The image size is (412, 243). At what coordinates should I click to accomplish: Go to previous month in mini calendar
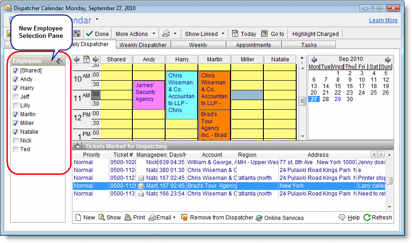(x=314, y=59)
